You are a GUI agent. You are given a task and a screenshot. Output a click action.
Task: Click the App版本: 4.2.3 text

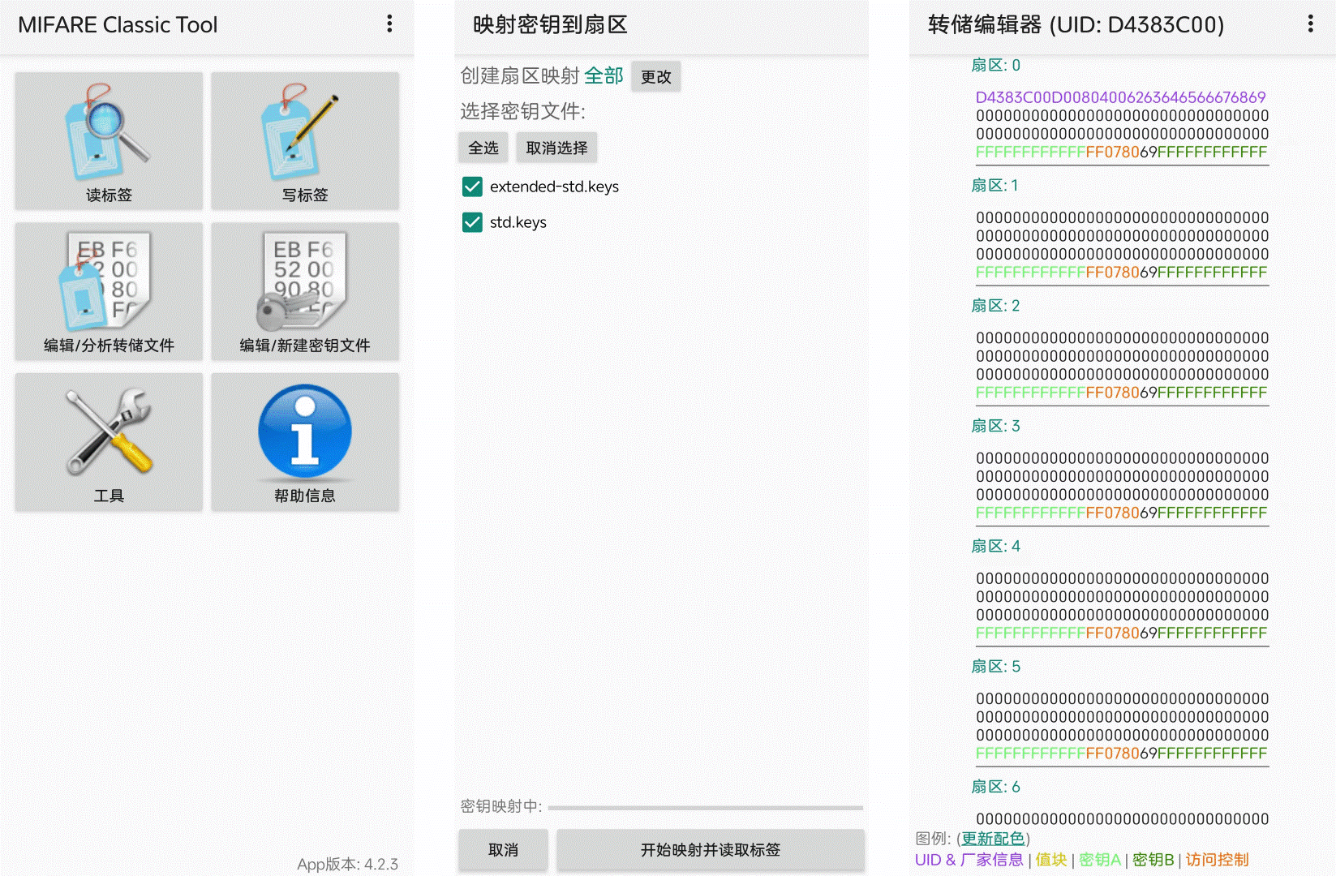[347, 864]
